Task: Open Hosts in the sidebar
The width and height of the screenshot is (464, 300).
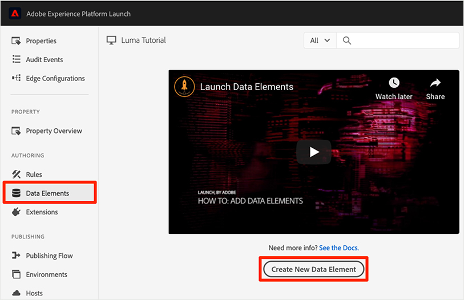Action: [x=34, y=293]
